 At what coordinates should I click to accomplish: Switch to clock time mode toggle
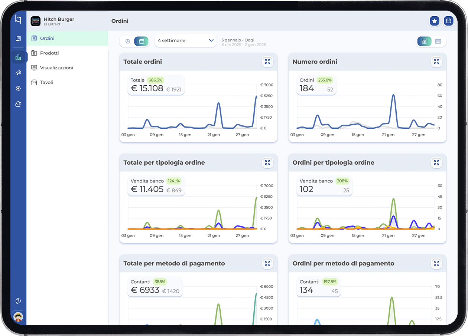128,41
